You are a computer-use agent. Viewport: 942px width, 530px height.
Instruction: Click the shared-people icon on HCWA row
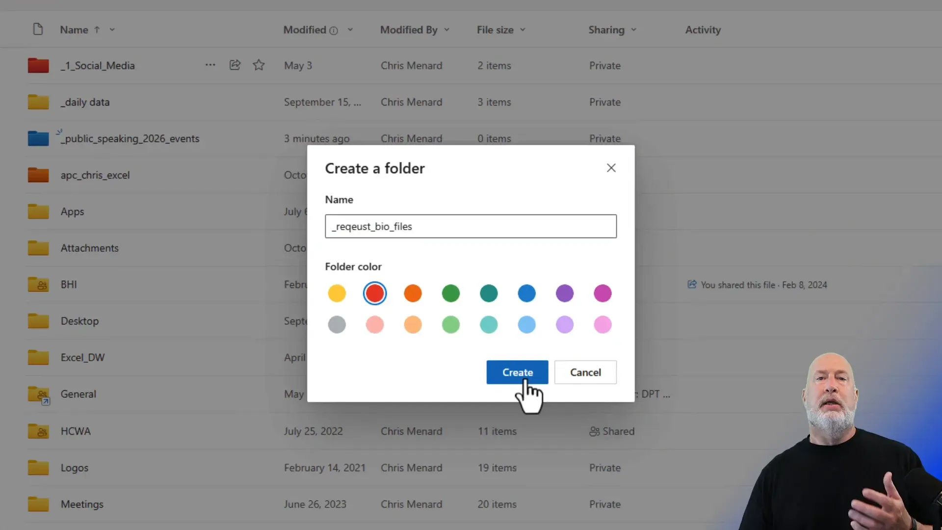point(595,432)
